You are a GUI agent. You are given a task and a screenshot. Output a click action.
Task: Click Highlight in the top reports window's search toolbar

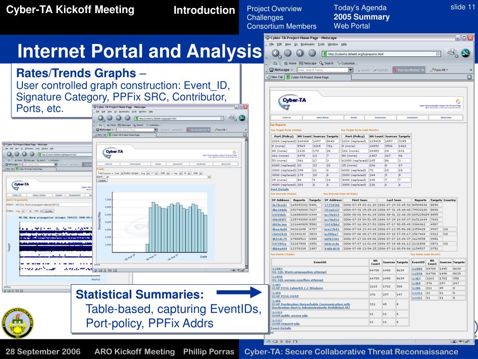tap(380, 70)
